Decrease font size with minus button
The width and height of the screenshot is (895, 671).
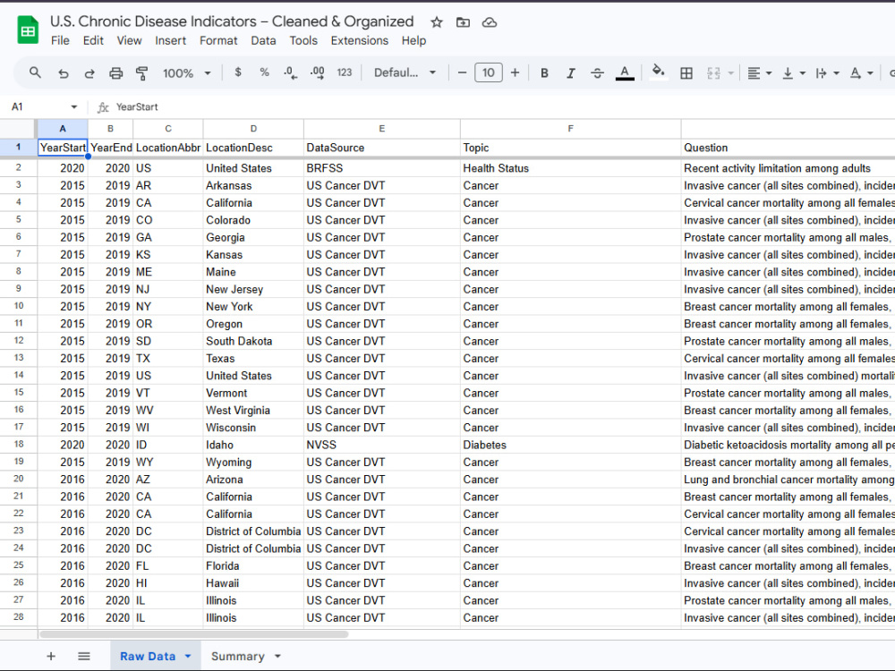(x=463, y=72)
